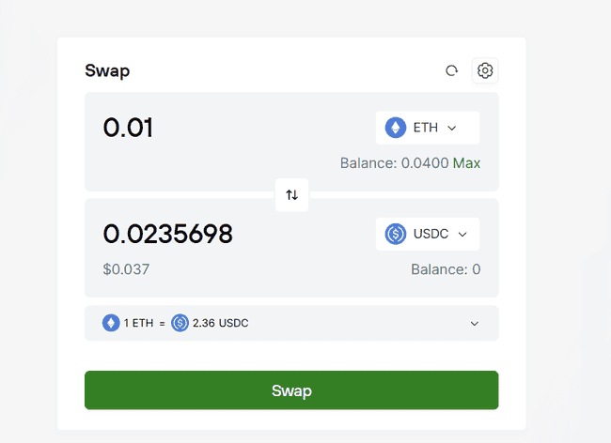Expand the exchange rate details chevron
The width and height of the screenshot is (611, 443).
[474, 323]
